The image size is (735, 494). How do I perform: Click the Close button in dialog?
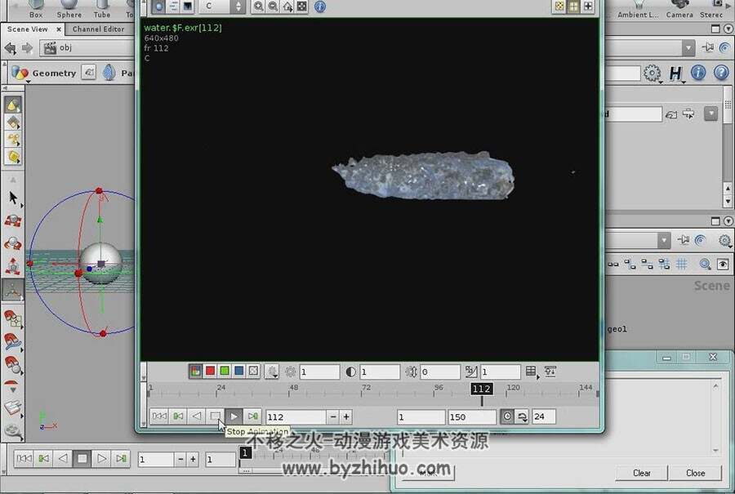[695, 473]
